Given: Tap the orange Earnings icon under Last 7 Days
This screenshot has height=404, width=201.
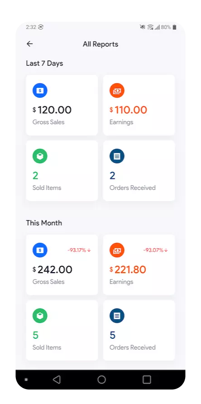Looking at the screenshot, I should point(117,91).
